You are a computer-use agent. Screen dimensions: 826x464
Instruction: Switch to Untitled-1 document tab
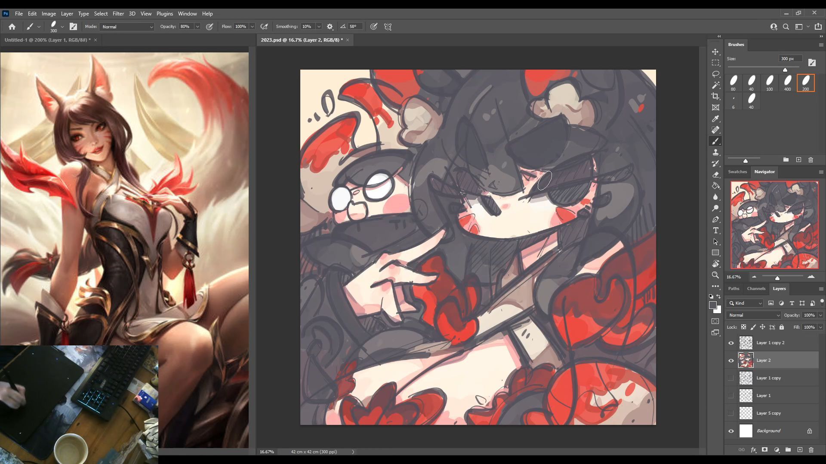[x=47, y=40]
